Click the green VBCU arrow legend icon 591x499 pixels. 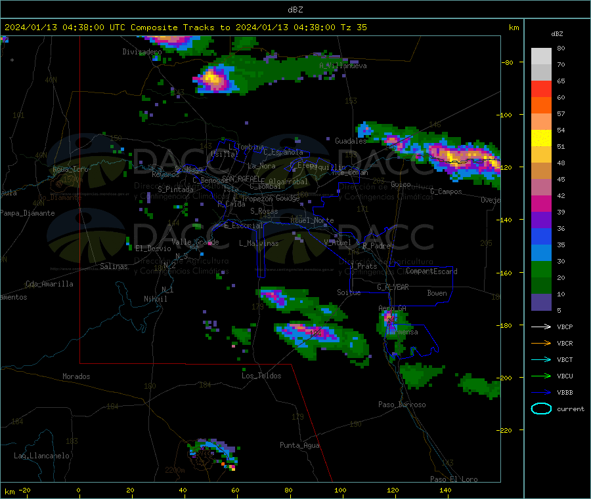point(541,376)
